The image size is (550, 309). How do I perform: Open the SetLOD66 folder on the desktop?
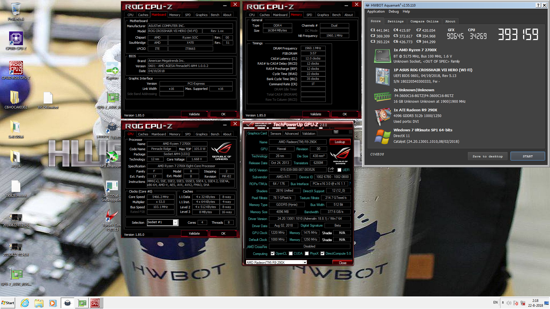click(16, 129)
